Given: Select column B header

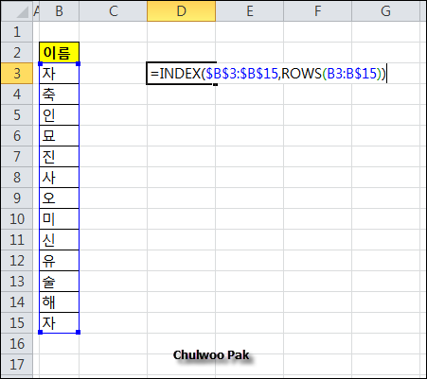Looking at the screenshot, I should [59, 11].
